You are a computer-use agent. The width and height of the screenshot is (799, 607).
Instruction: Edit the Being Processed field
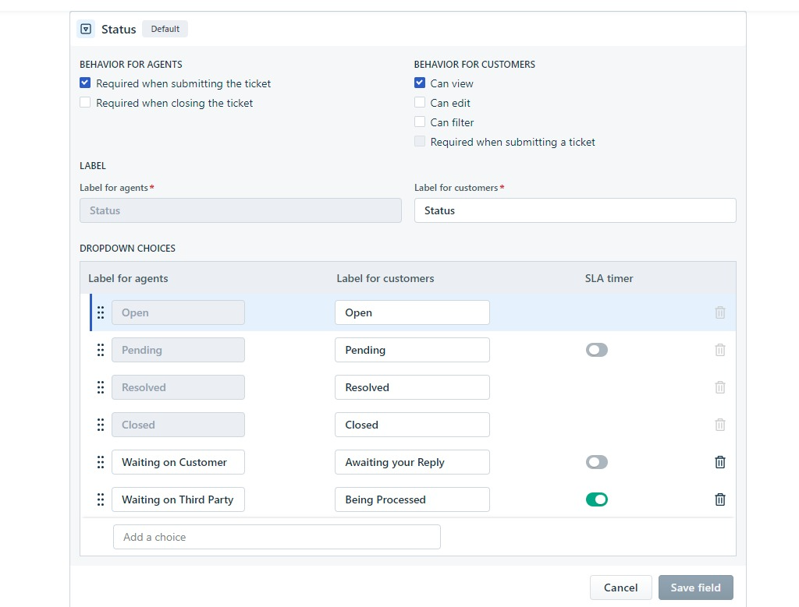(412, 499)
